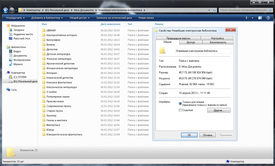This screenshot has width=275, height=166.
Task: Click Мои Документы in the breadcrumb
Action: click(x=84, y=10)
